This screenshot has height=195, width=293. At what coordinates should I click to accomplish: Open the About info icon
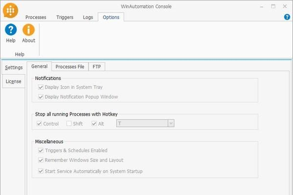(29, 30)
